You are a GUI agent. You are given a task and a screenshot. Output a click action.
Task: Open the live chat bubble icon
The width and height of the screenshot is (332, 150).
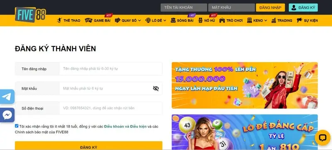[x=322, y=138]
